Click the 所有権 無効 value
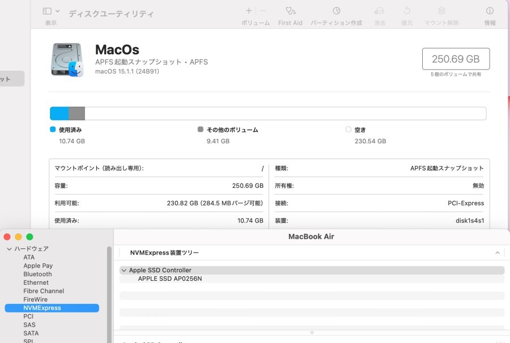 click(x=478, y=186)
